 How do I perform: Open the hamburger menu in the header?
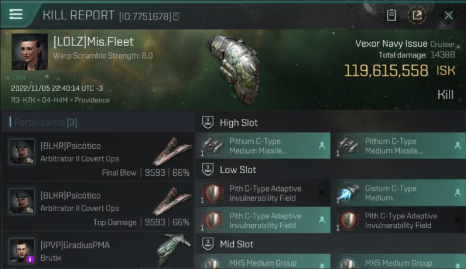(x=16, y=14)
